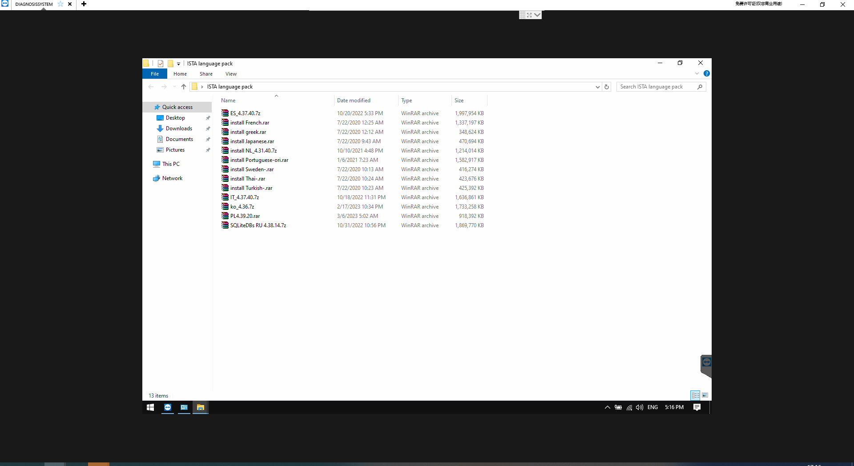Expand the ribbon with the chevron

[697, 73]
